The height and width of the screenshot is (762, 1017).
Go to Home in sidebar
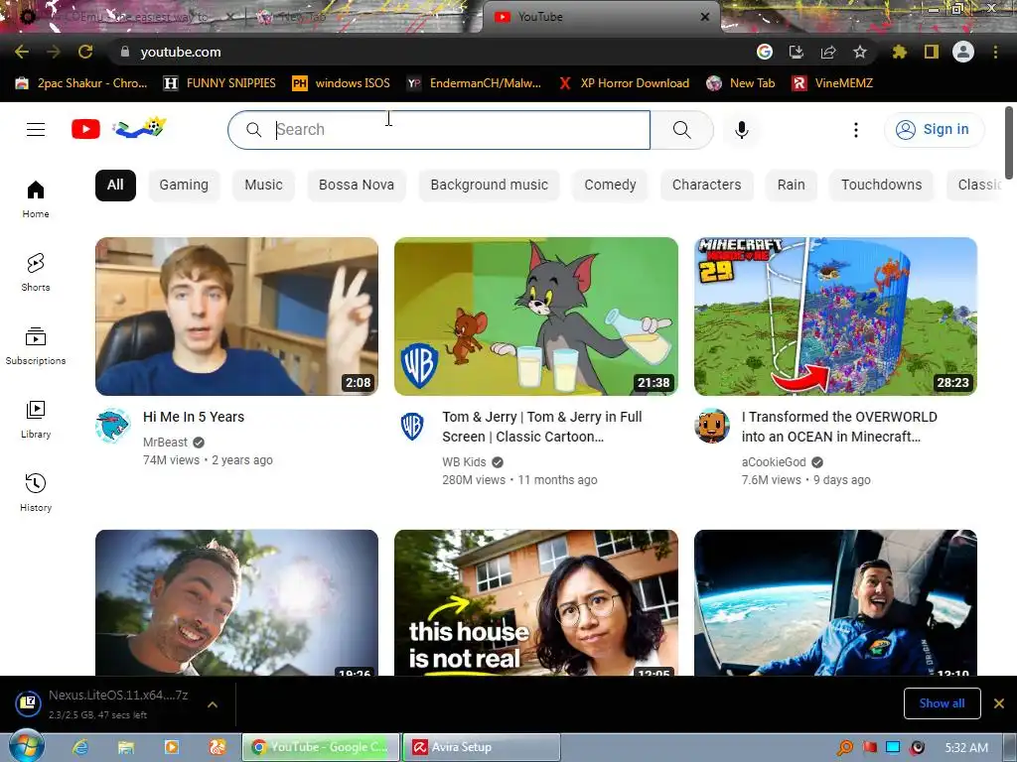[x=36, y=198]
